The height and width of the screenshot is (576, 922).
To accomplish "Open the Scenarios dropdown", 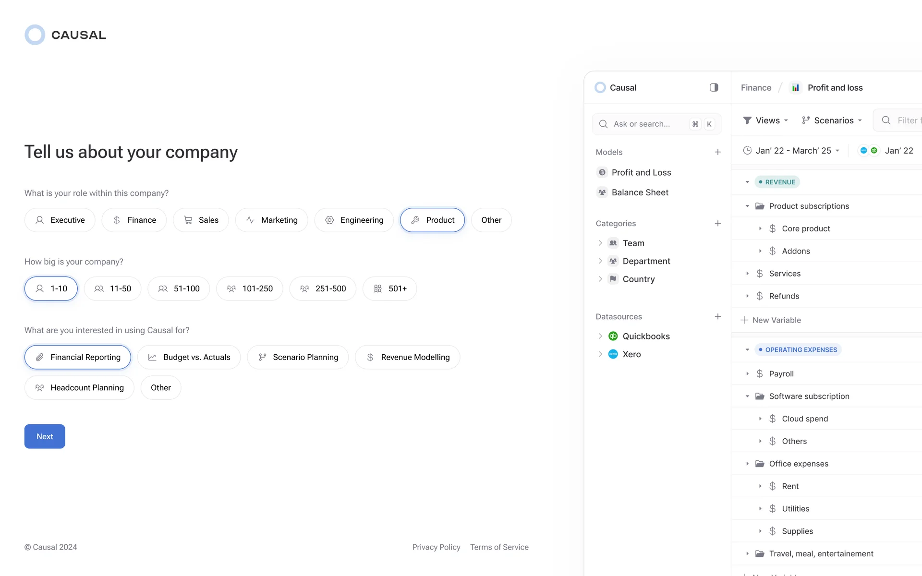I will (x=832, y=120).
